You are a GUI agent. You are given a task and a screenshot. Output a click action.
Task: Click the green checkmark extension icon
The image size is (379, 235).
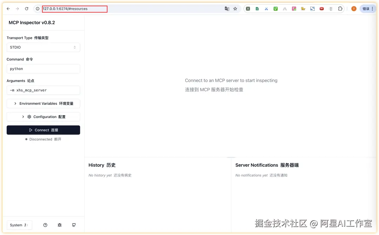[275, 8]
